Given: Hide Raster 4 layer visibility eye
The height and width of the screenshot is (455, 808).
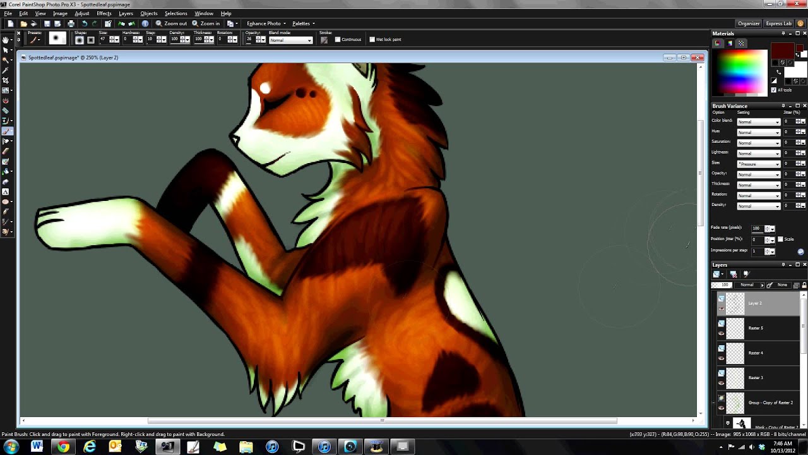Looking at the screenshot, I should point(721,358).
